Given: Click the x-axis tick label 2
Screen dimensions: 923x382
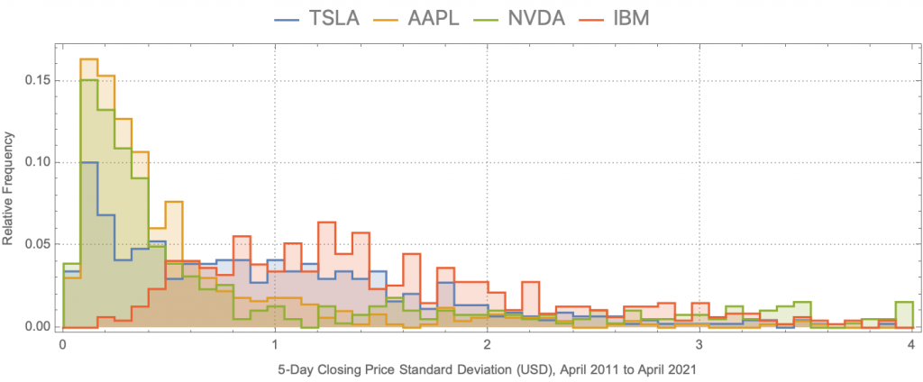Looking at the screenshot, I should (487, 344).
